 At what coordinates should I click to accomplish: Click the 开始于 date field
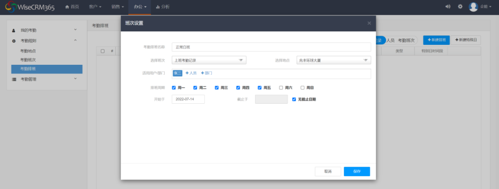pos(188,99)
